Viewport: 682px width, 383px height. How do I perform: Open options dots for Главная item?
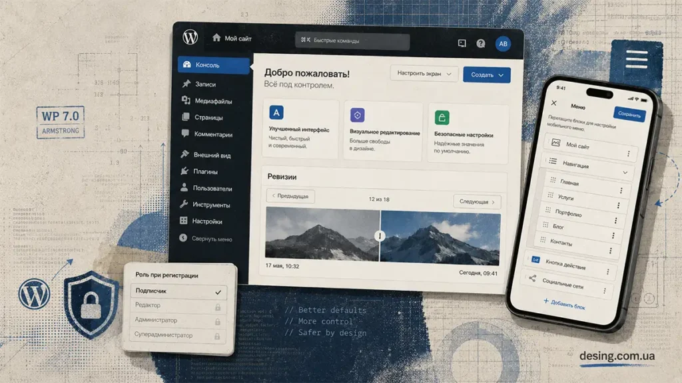pos(621,190)
